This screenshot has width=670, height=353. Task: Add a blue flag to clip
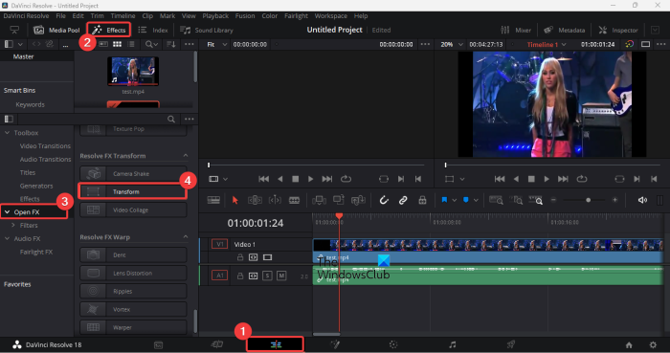(x=444, y=200)
